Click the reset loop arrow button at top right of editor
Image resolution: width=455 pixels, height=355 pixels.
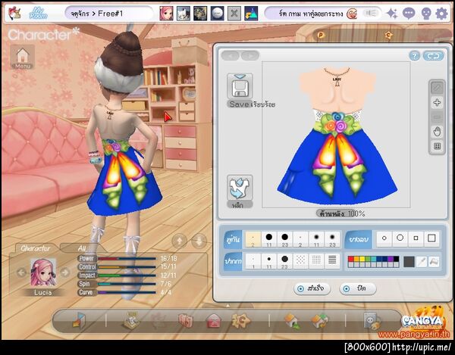coord(433,56)
